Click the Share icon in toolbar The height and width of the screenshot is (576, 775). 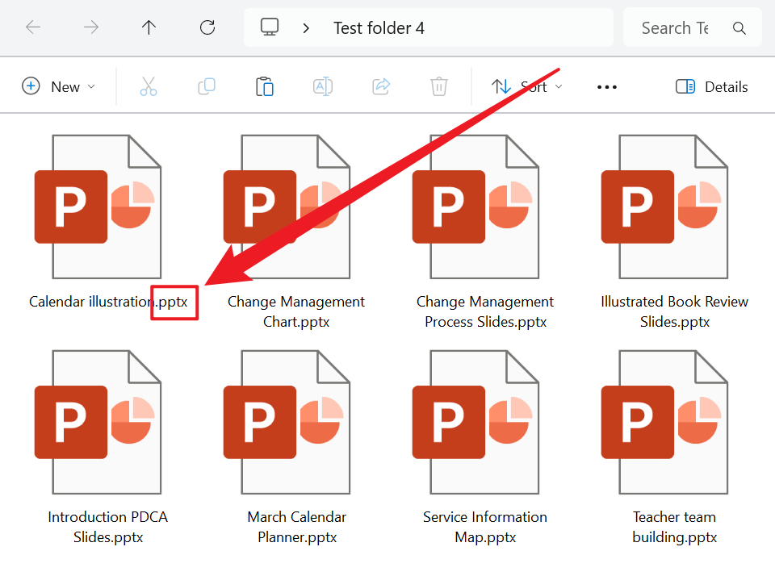[x=381, y=86]
